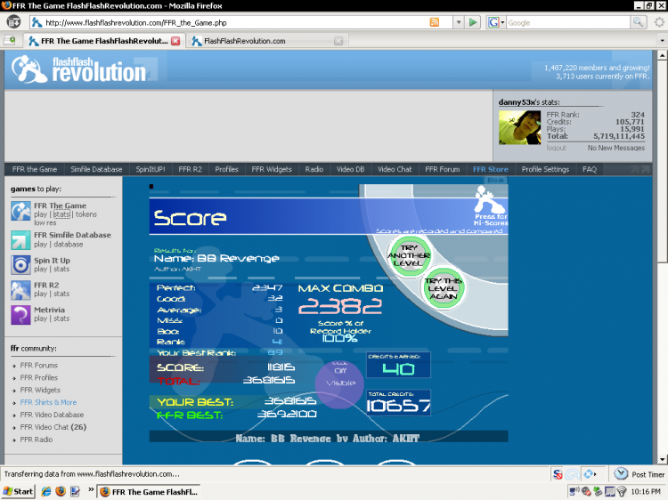Click the search magnifier icon
The image size is (668, 500).
coord(638,22)
